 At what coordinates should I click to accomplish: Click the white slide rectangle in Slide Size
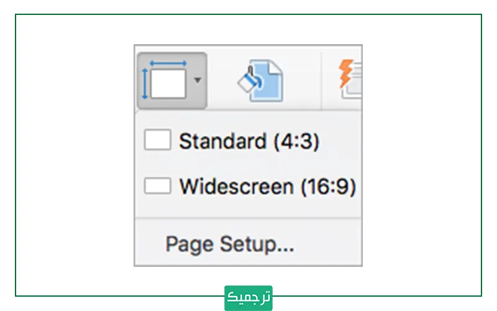click(x=168, y=84)
